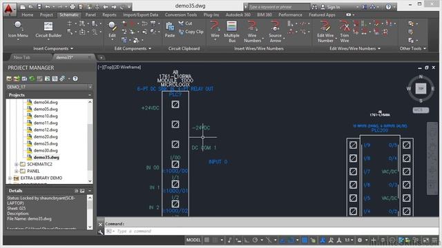
Task: Collapse the Projects section
Action: click(90, 95)
